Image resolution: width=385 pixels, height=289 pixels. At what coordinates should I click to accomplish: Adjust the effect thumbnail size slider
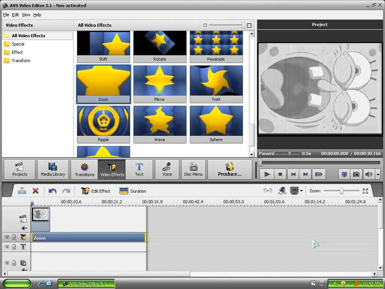(x=243, y=25)
